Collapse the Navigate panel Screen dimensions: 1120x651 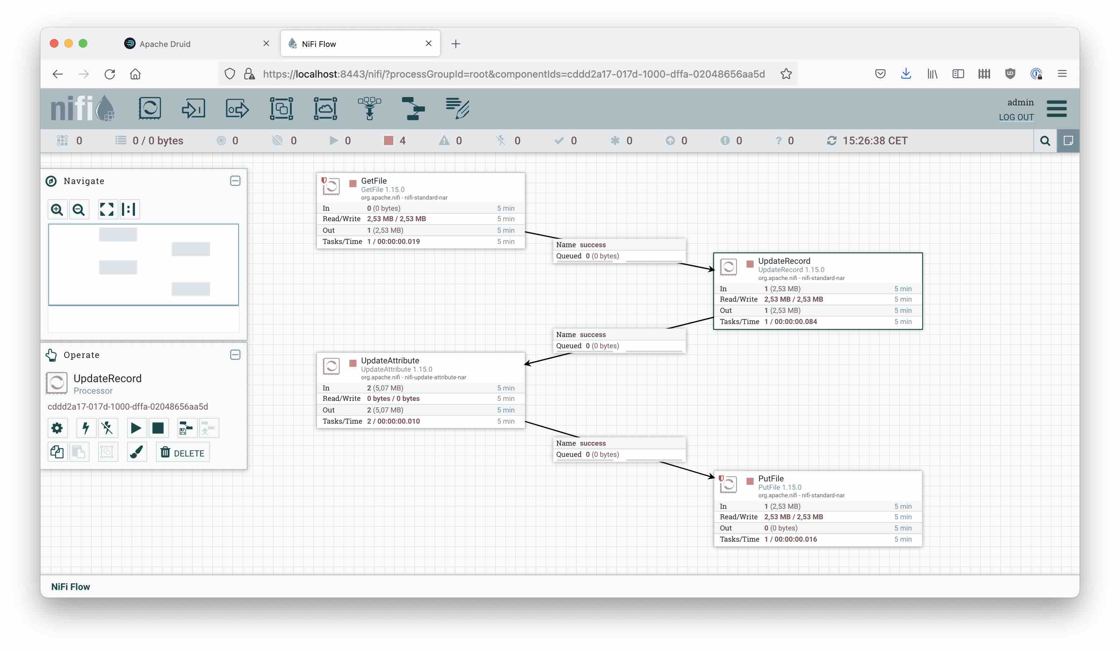tap(235, 181)
